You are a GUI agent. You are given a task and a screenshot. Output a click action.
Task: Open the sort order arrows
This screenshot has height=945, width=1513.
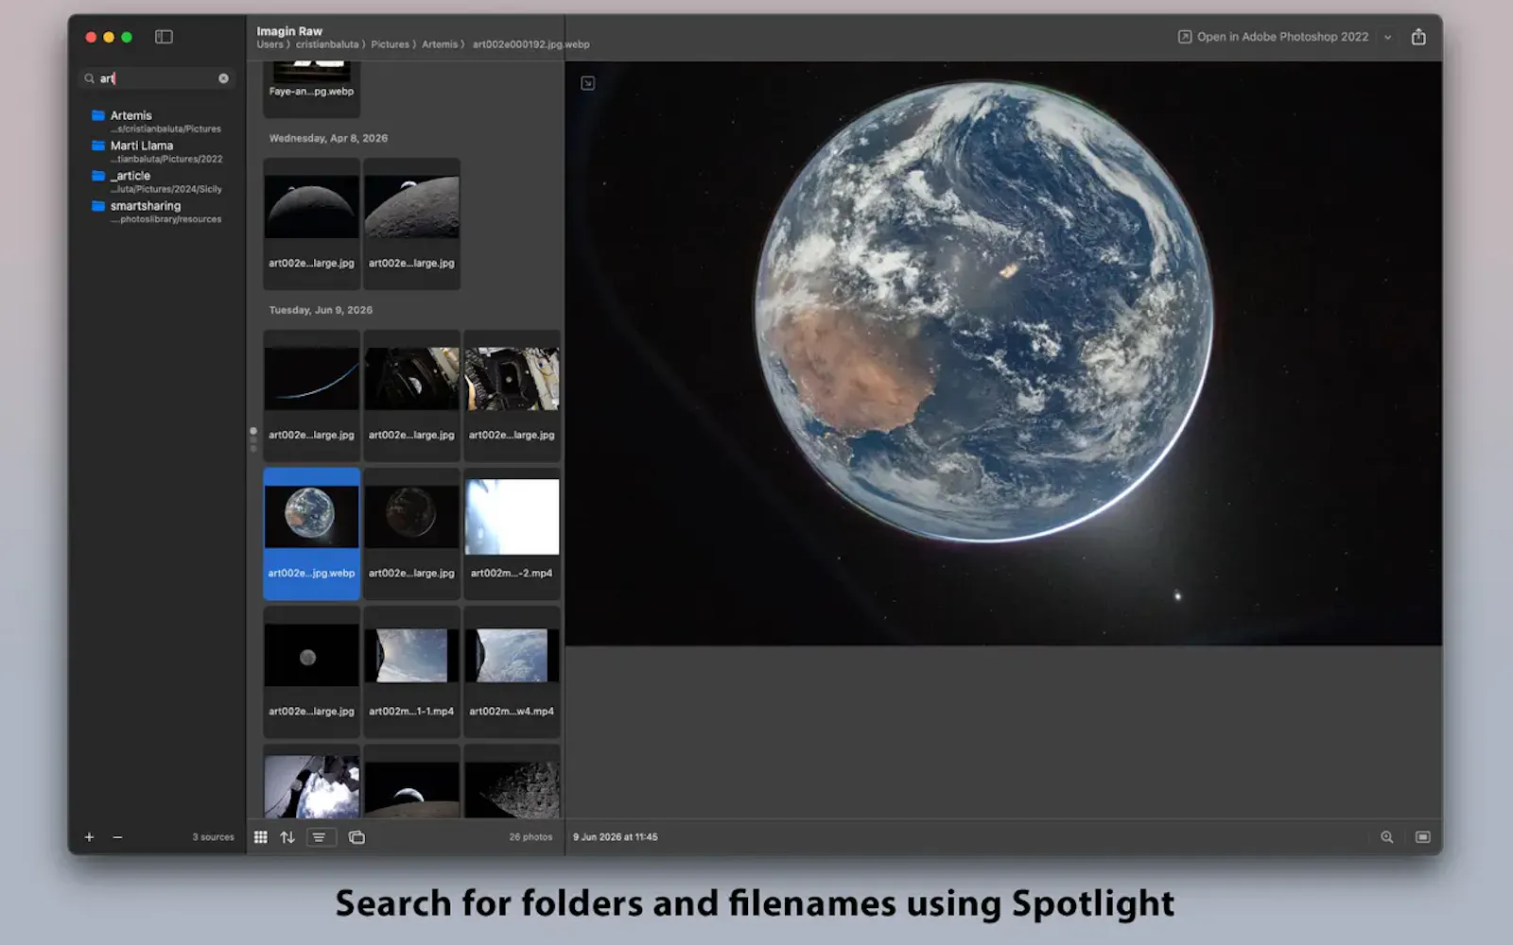point(287,837)
